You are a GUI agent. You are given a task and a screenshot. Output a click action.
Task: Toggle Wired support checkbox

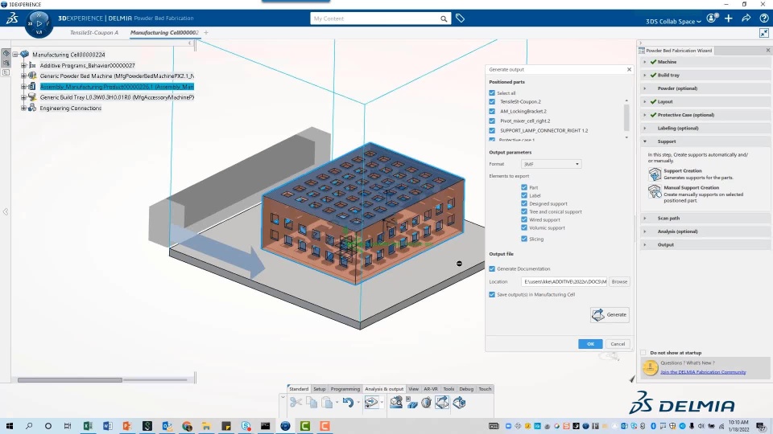pyautogui.click(x=524, y=219)
